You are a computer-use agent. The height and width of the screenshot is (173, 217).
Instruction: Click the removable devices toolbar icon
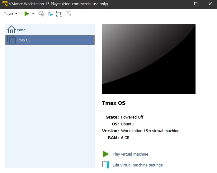coord(50,14)
